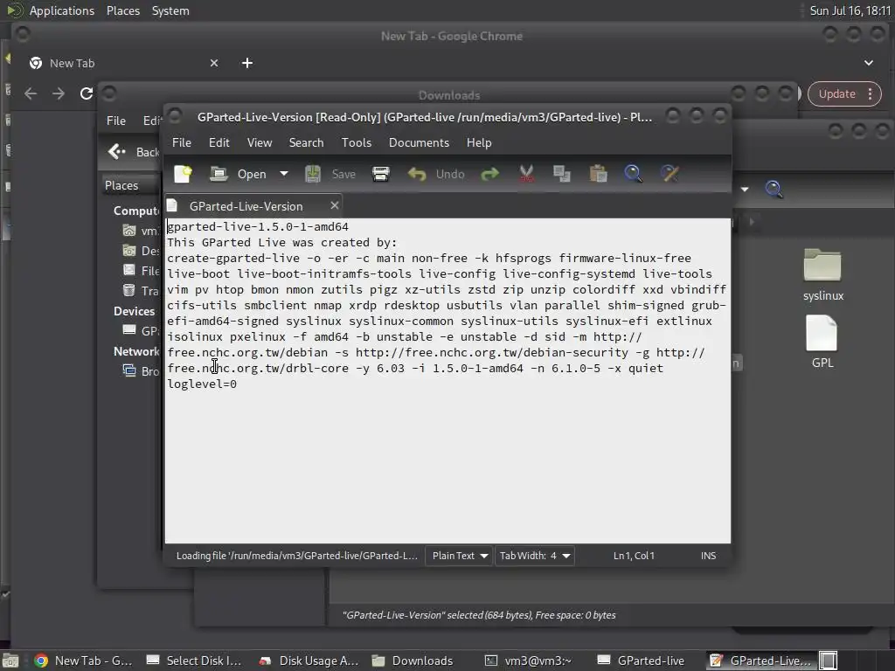The image size is (895, 671).
Task: Click the Open file toolbar button
Action: pyautogui.click(x=239, y=174)
